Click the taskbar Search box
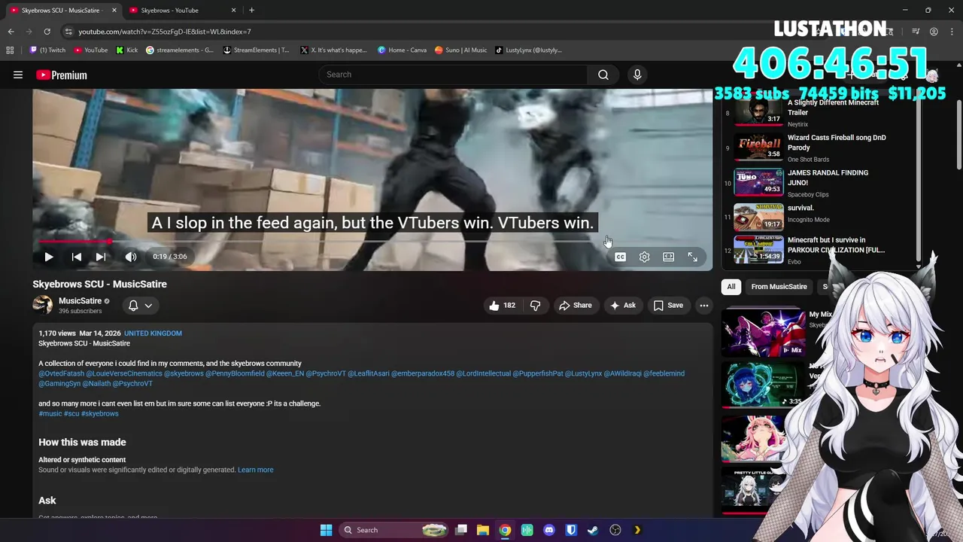 (394, 530)
